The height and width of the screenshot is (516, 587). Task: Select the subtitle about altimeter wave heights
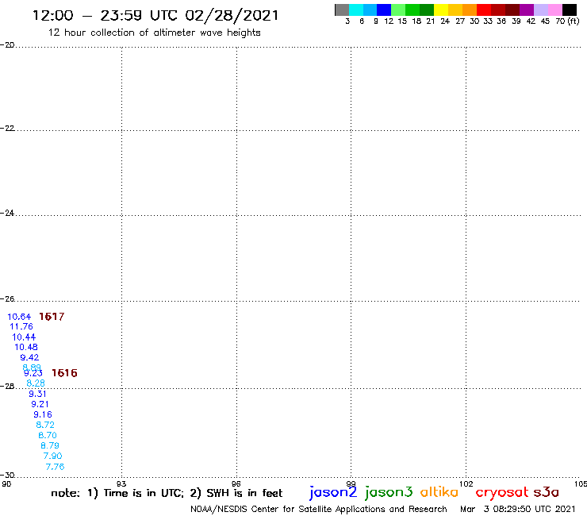pyautogui.click(x=154, y=33)
